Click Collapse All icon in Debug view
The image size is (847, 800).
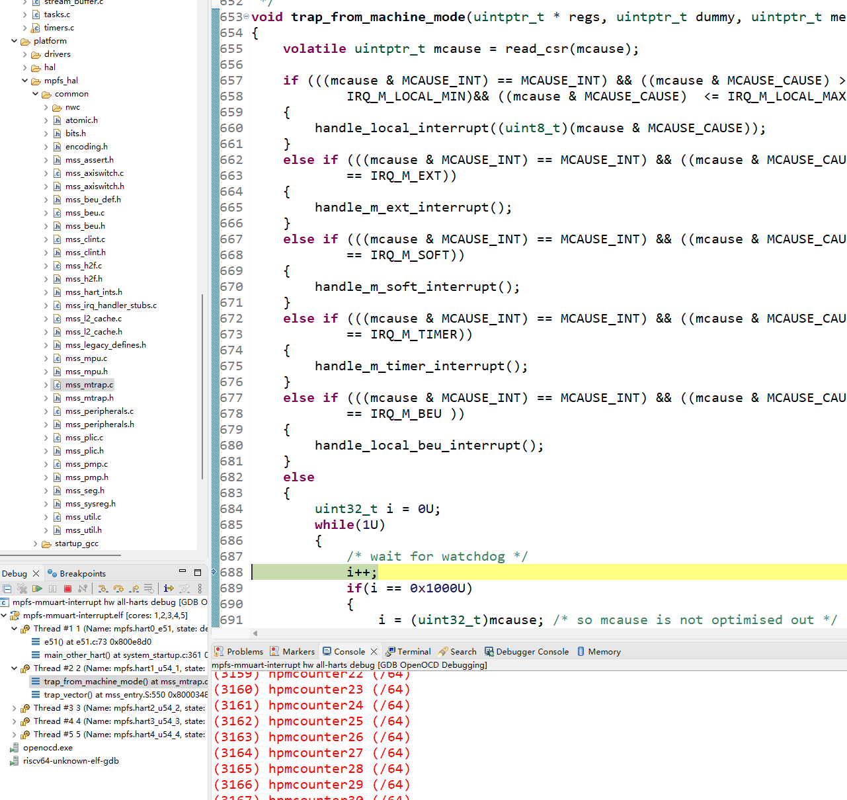pyautogui.click(x=7, y=588)
